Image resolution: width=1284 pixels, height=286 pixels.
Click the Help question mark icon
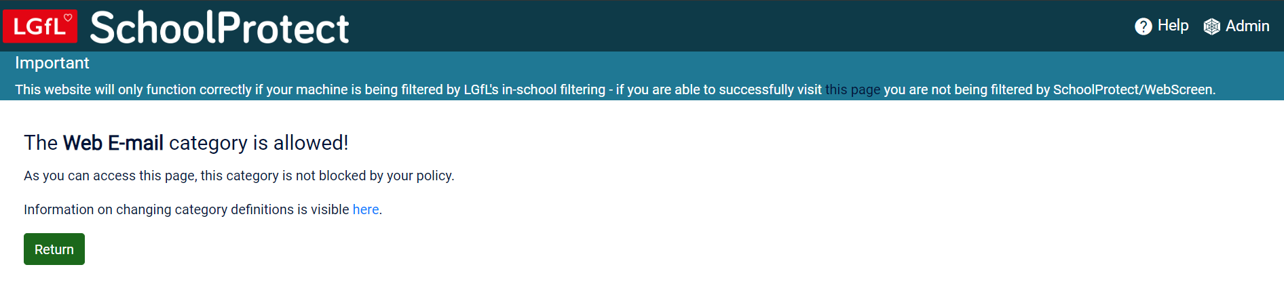tap(1143, 26)
